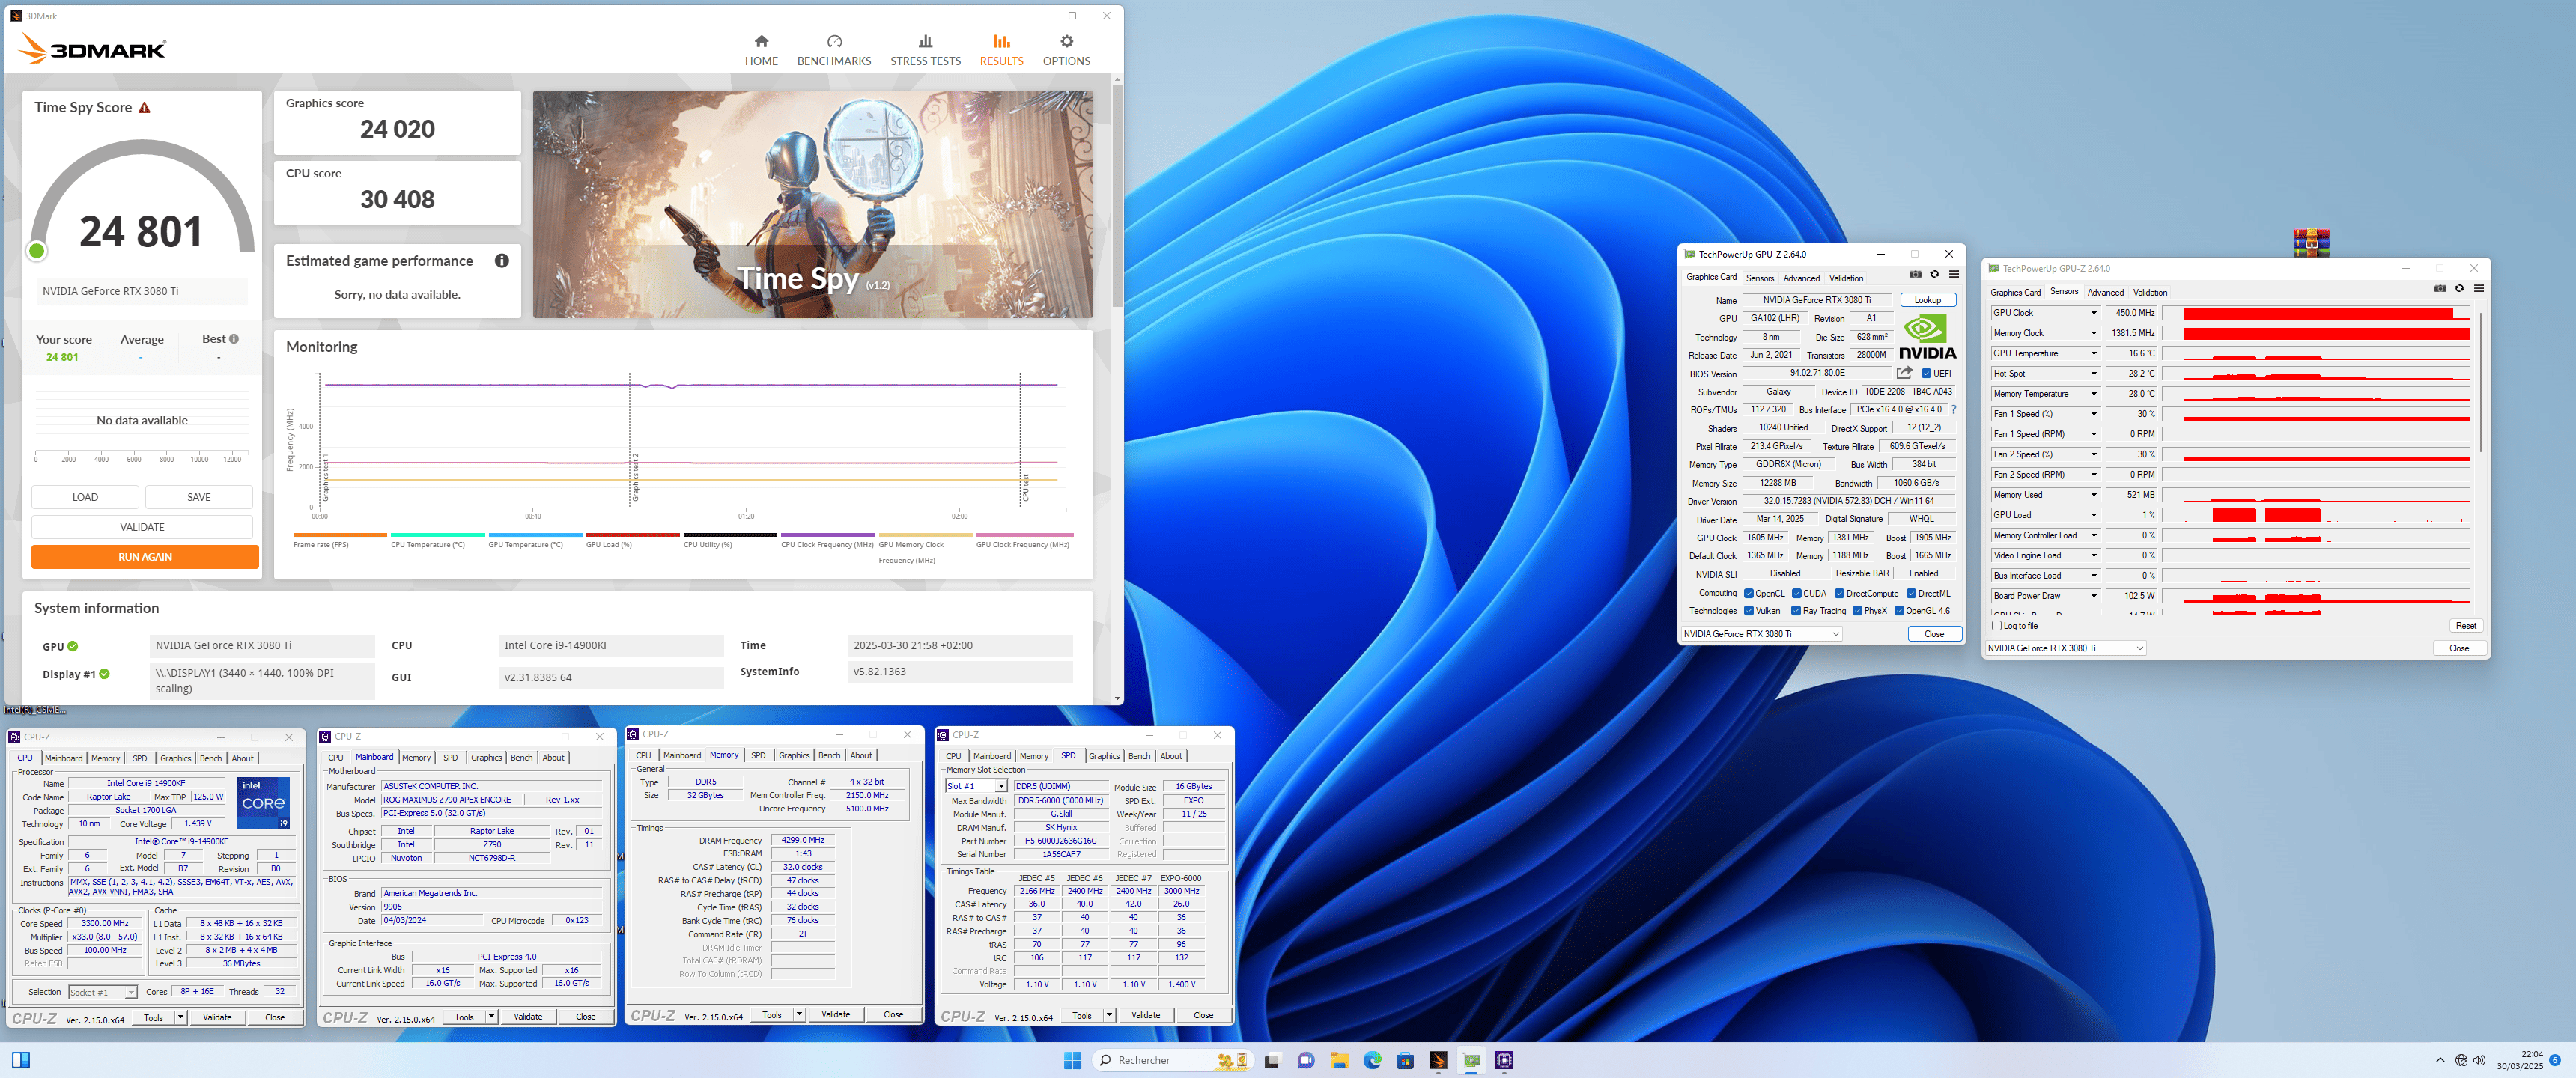Open File Explorer from taskbar
The height and width of the screenshot is (1078, 2576).
point(1339,1060)
